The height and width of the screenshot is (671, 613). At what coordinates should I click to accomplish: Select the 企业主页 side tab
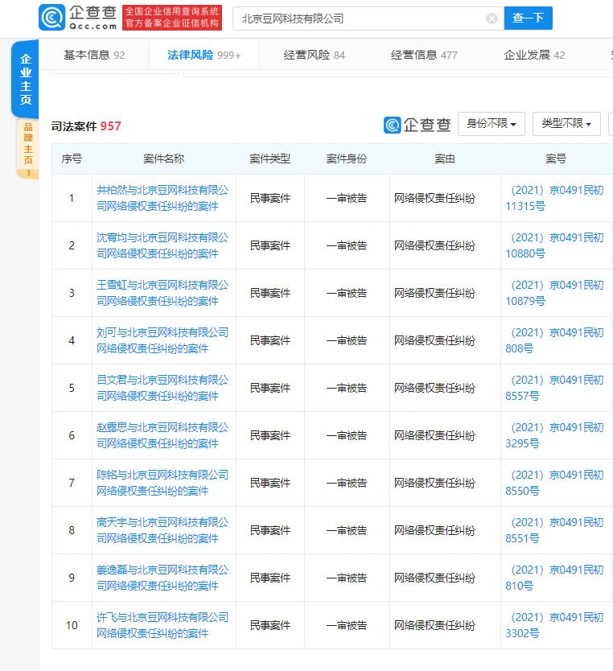coord(26,80)
